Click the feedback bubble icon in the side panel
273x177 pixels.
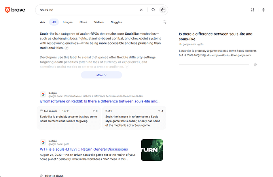[256, 65]
